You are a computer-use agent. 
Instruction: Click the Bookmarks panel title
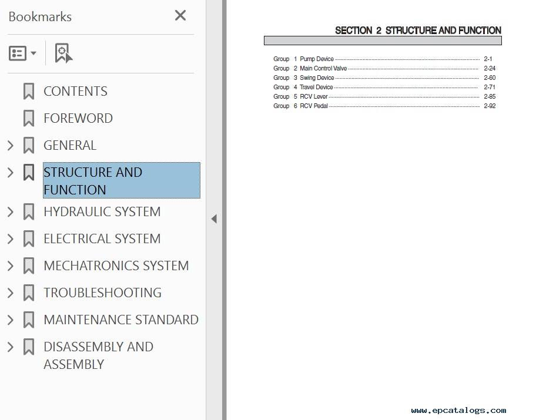click(40, 17)
